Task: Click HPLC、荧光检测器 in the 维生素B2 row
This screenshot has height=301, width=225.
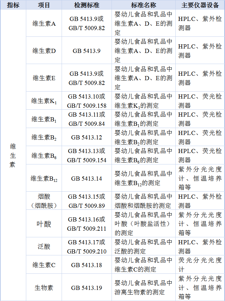Action: [200, 137]
